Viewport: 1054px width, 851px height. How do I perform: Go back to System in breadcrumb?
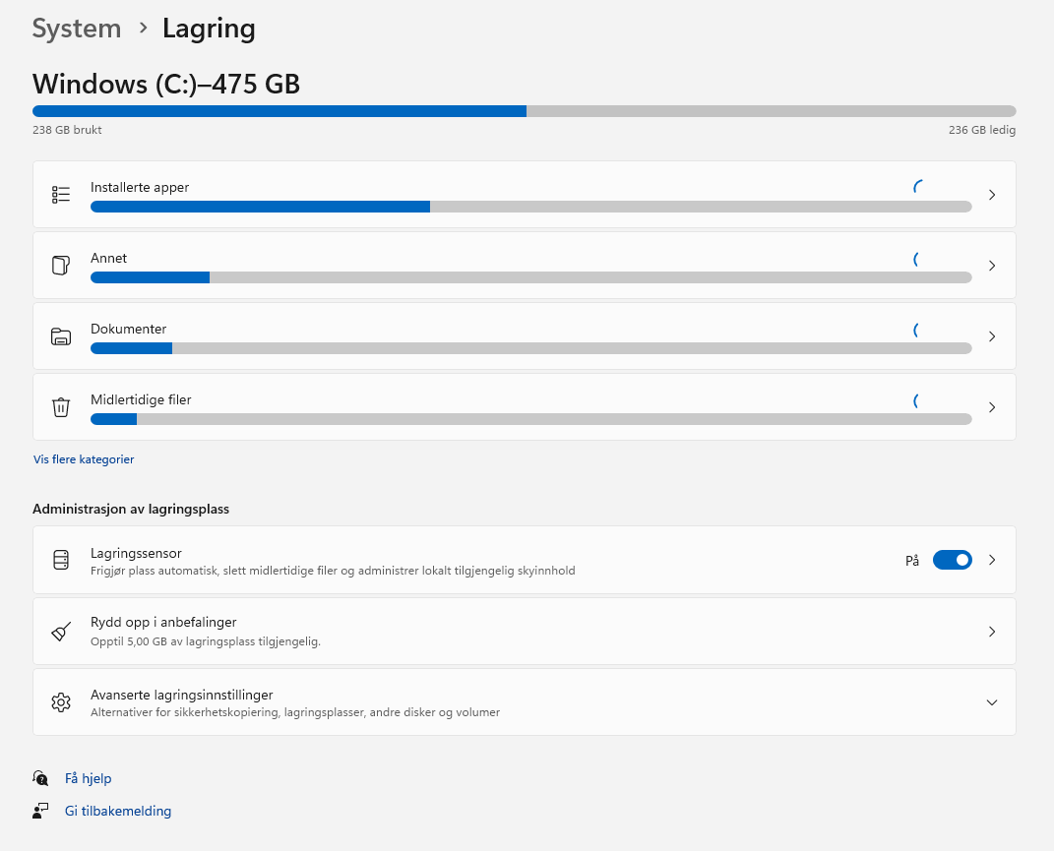[x=77, y=29]
